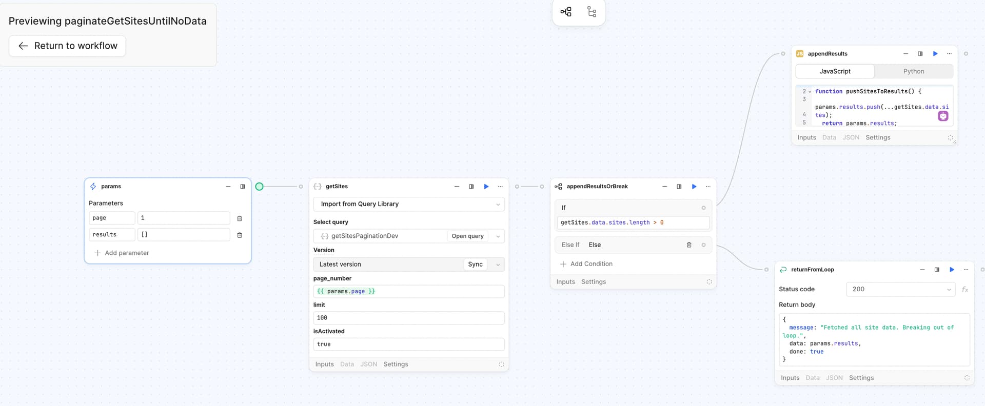
Task: Delete the Else condition
Action: (689, 245)
